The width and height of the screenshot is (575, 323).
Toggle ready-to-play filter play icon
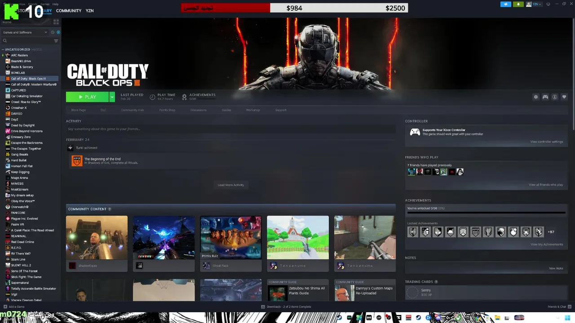coord(58,32)
